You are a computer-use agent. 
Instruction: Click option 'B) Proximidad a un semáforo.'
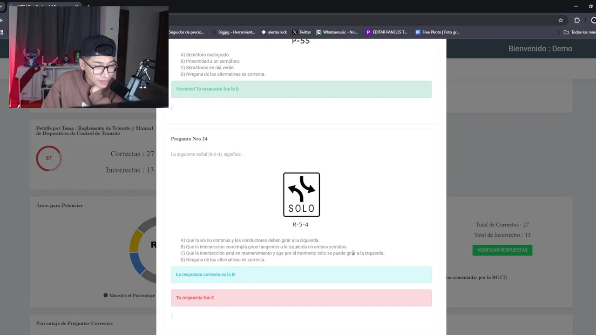(210, 61)
